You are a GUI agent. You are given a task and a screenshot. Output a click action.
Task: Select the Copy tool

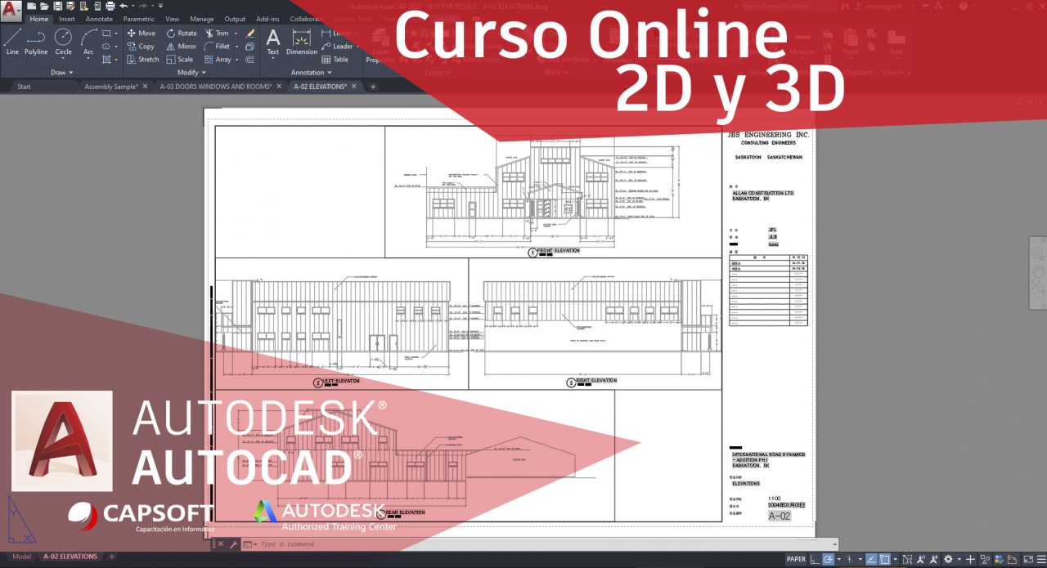[x=141, y=47]
